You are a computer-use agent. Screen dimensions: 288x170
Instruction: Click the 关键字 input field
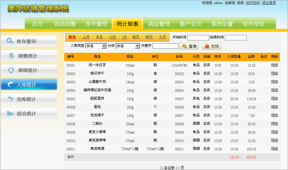tap(166, 46)
